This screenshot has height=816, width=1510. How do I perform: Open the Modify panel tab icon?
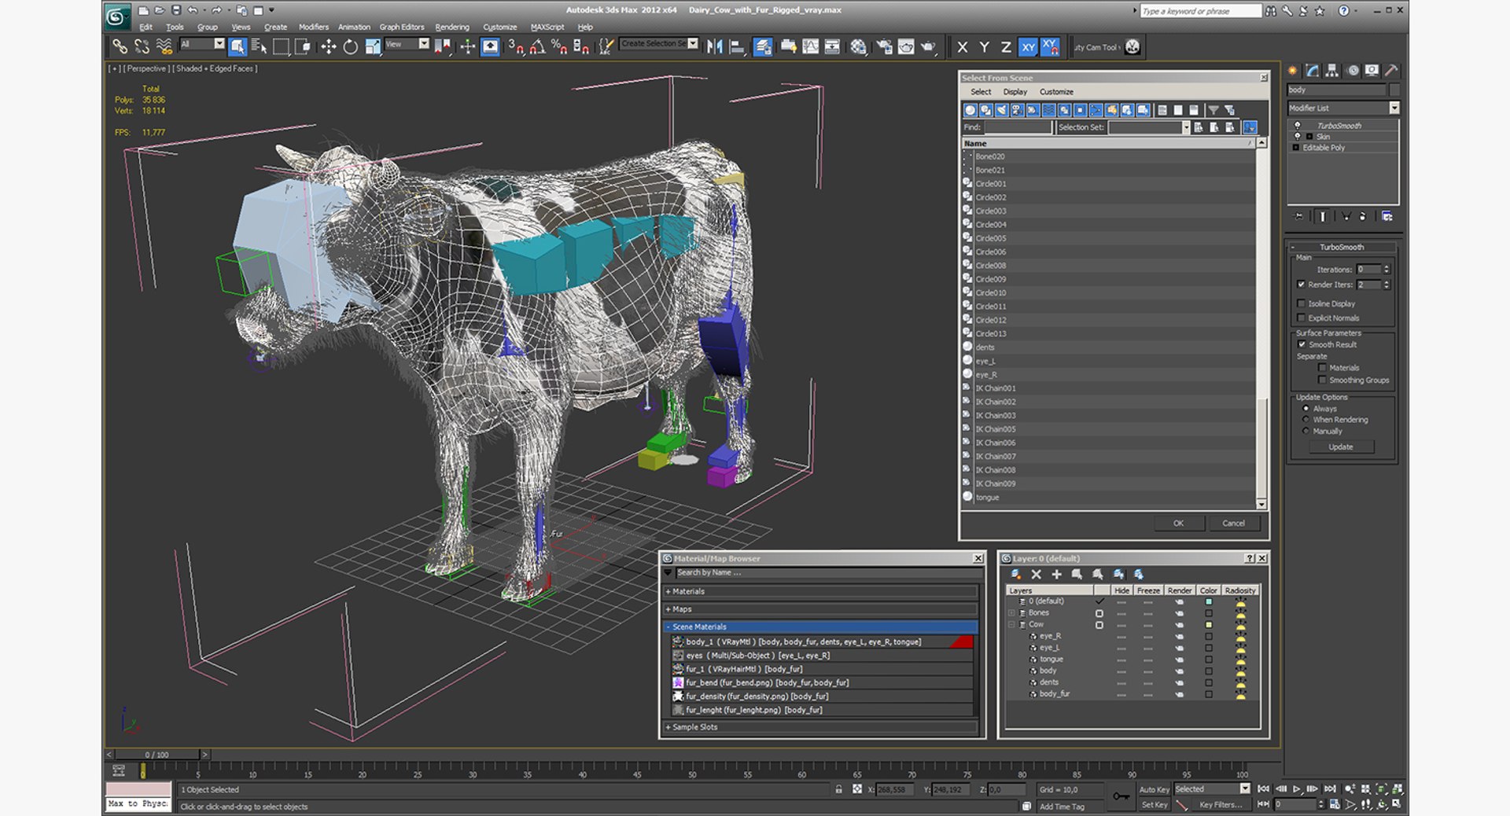1312,70
